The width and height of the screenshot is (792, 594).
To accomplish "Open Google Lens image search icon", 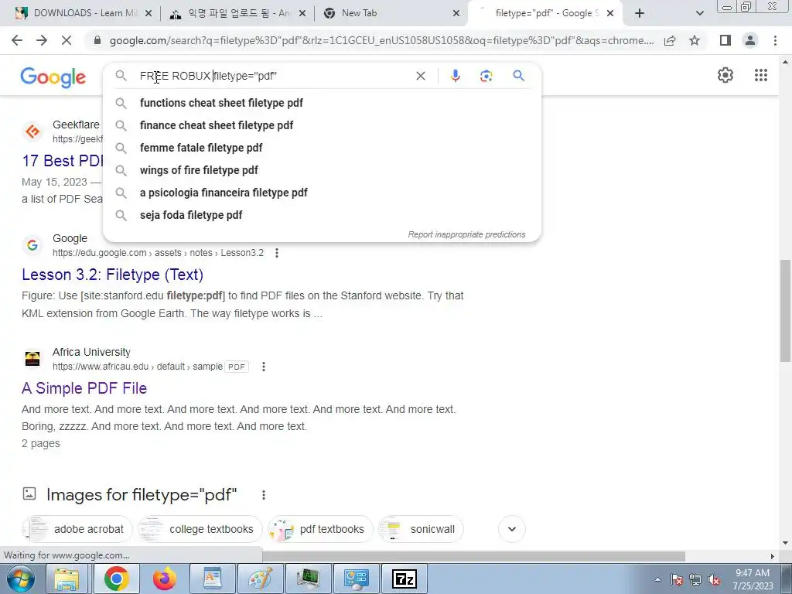I will (x=486, y=76).
